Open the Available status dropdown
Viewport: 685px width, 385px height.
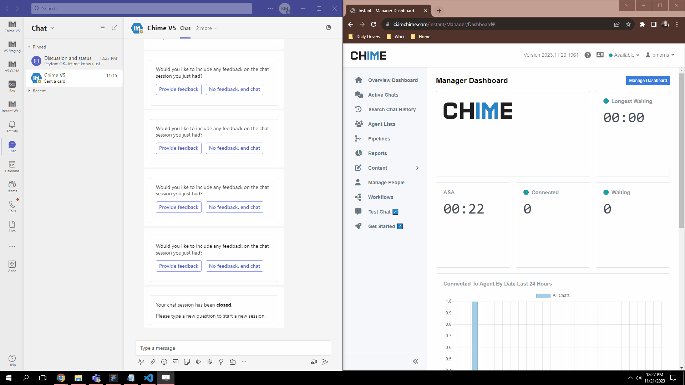pos(624,55)
